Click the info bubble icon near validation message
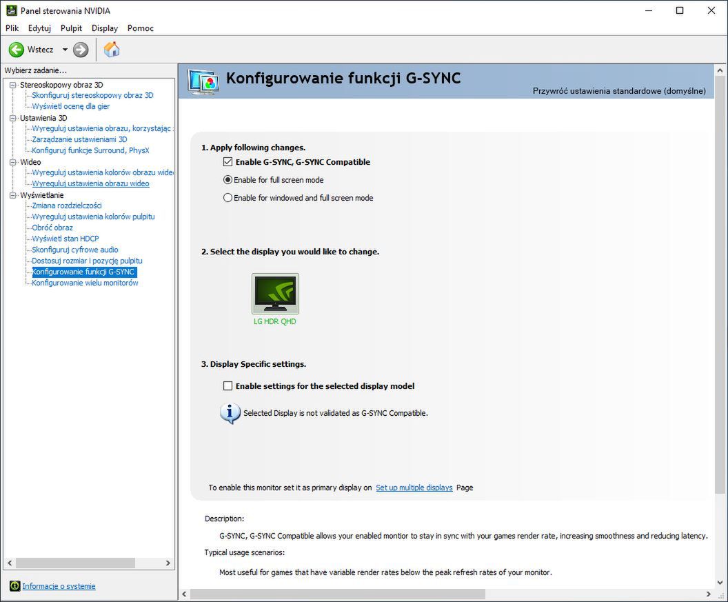Screen dimensions: 728x602 tap(230, 413)
